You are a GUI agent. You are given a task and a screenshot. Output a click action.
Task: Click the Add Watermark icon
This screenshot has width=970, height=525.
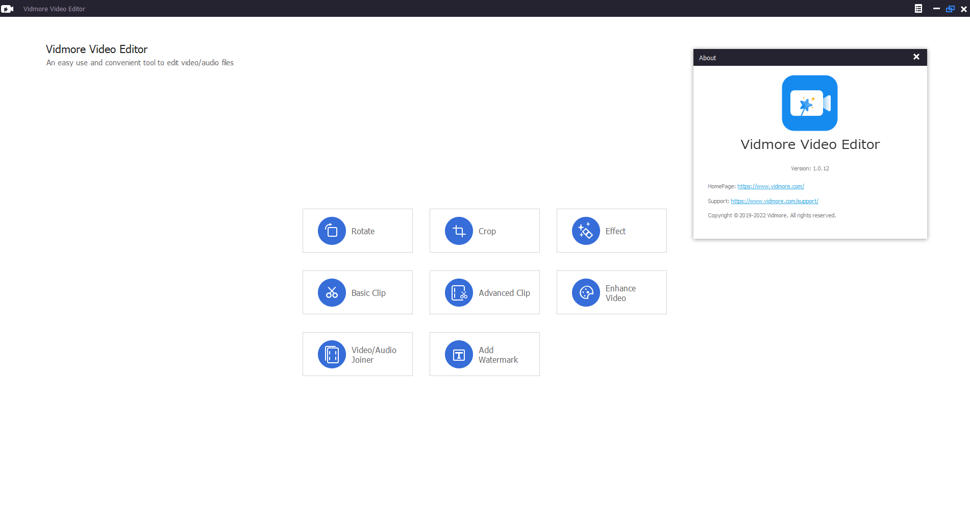click(x=459, y=354)
